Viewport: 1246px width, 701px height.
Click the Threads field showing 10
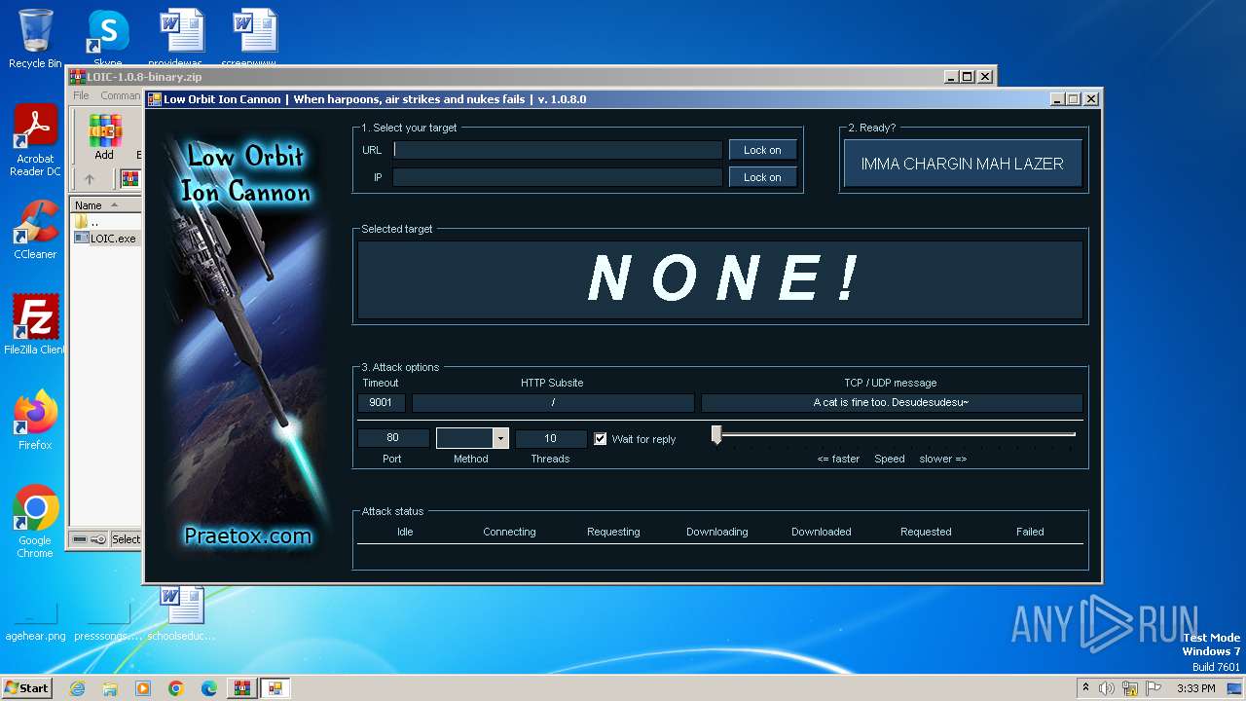point(551,438)
